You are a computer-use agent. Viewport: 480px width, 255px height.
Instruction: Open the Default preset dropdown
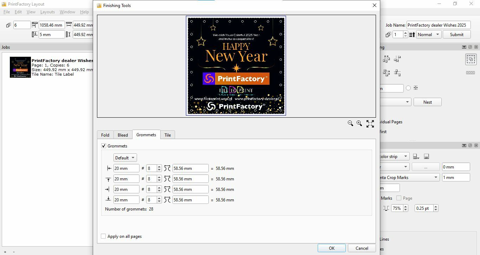[125, 158]
